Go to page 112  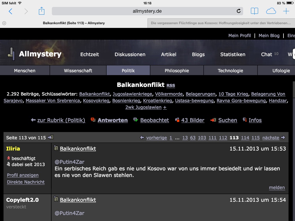pos(223,138)
